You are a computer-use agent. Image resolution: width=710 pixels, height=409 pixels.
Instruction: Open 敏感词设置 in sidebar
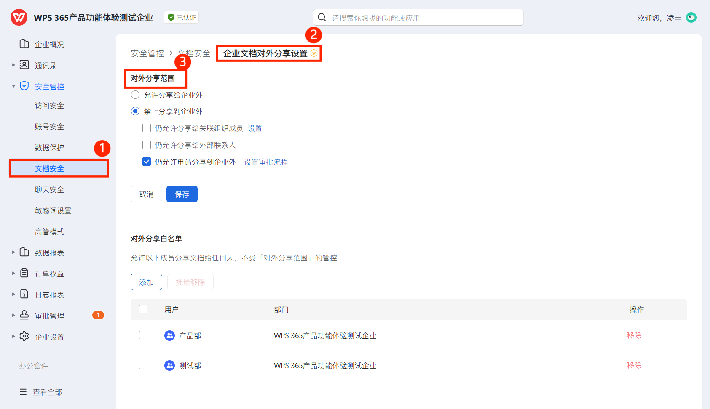[x=53, y=211]
